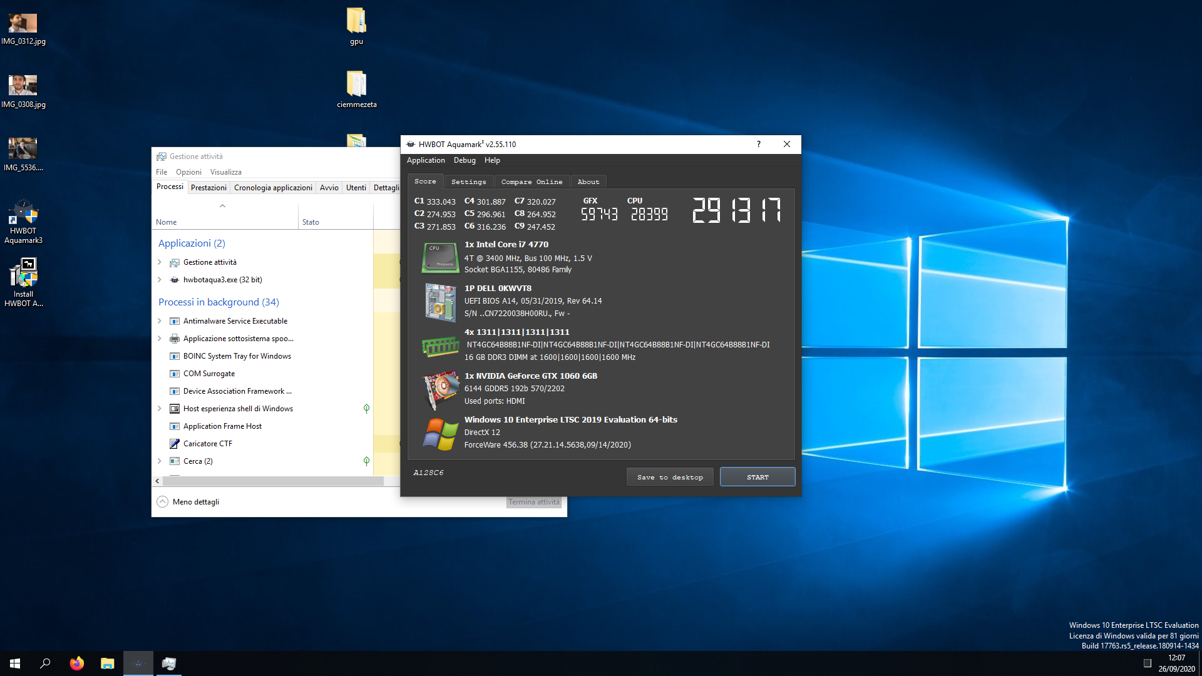Switch to Aquamark taskbar button
The height and width of the screenshot is (676, 1202).
coord(138,663)
